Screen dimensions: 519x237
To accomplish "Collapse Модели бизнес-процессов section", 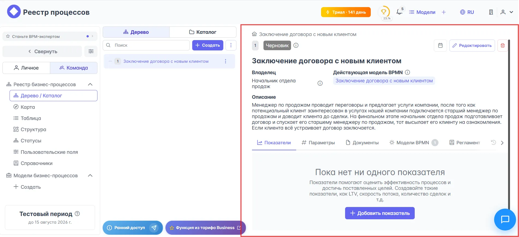I will click(90, 176).
